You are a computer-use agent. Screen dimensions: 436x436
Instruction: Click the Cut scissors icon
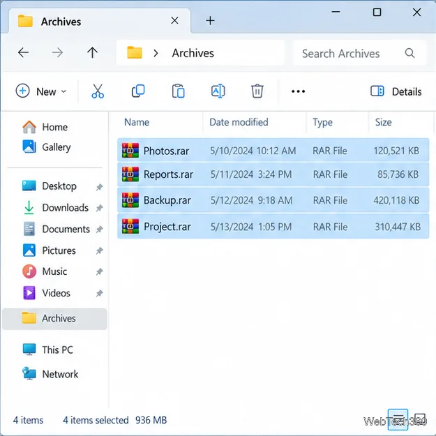[98, 91]
